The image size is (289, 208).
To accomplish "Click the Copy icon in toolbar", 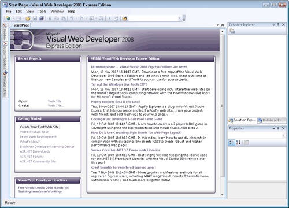I will point(57,18).
